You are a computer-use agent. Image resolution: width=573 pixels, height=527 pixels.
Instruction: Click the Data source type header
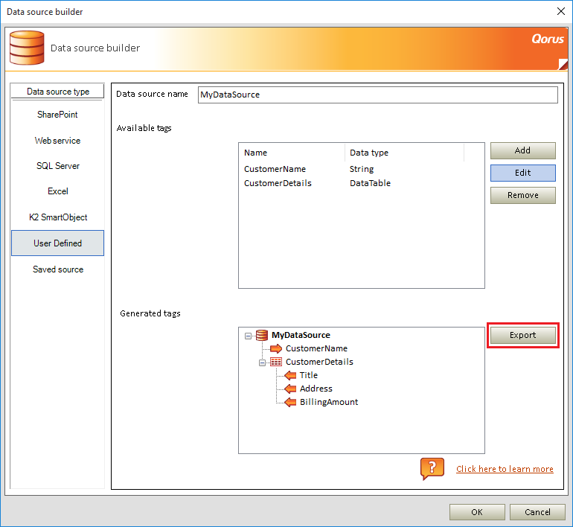58,92
